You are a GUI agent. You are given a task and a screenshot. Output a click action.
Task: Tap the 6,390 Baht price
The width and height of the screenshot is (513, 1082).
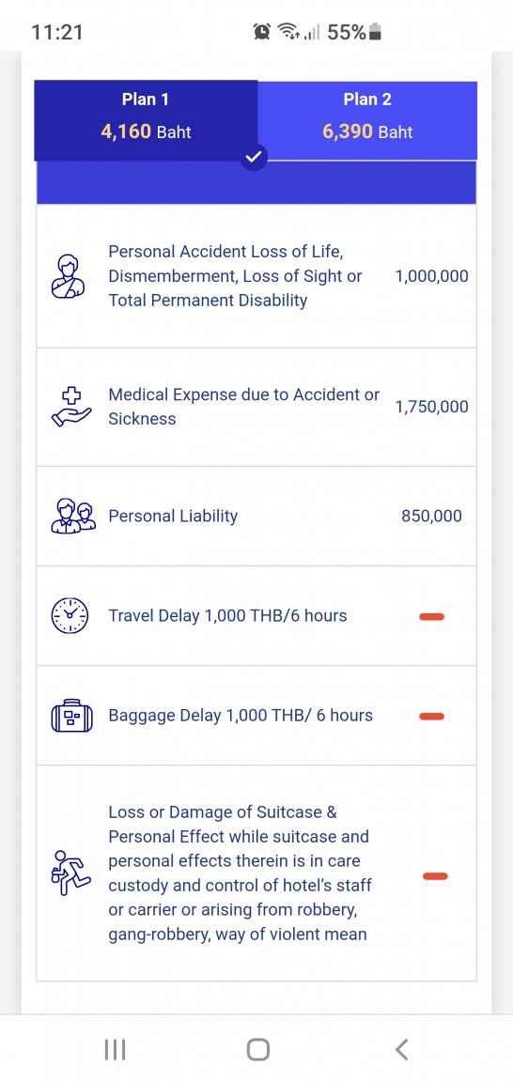[367, 131]
